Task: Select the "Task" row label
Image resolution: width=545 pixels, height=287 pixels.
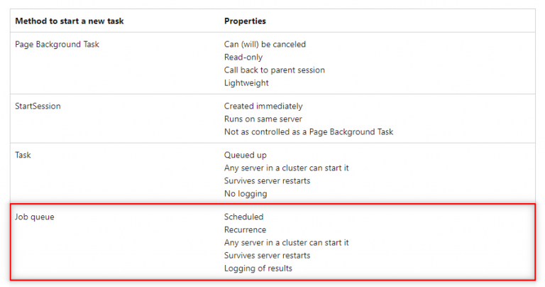Action: (x=24, y=155)
